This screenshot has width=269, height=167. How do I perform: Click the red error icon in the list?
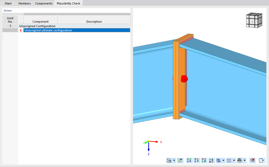(21, 31)
